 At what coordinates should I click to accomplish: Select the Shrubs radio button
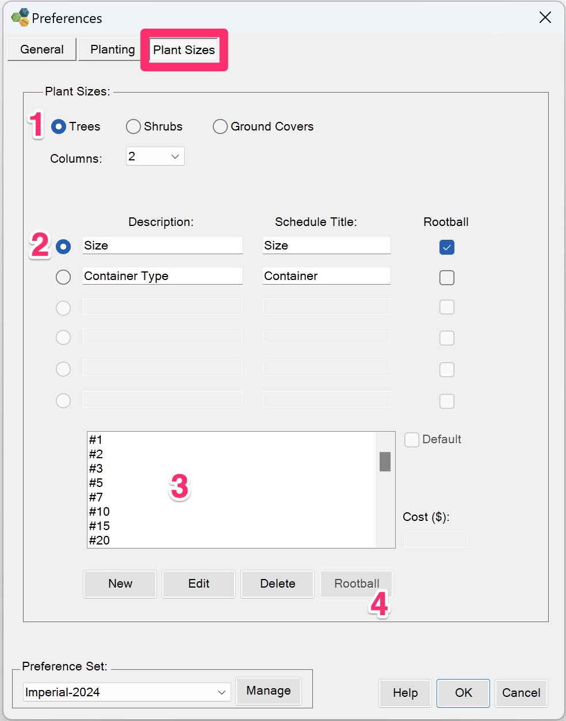point(133,126)
